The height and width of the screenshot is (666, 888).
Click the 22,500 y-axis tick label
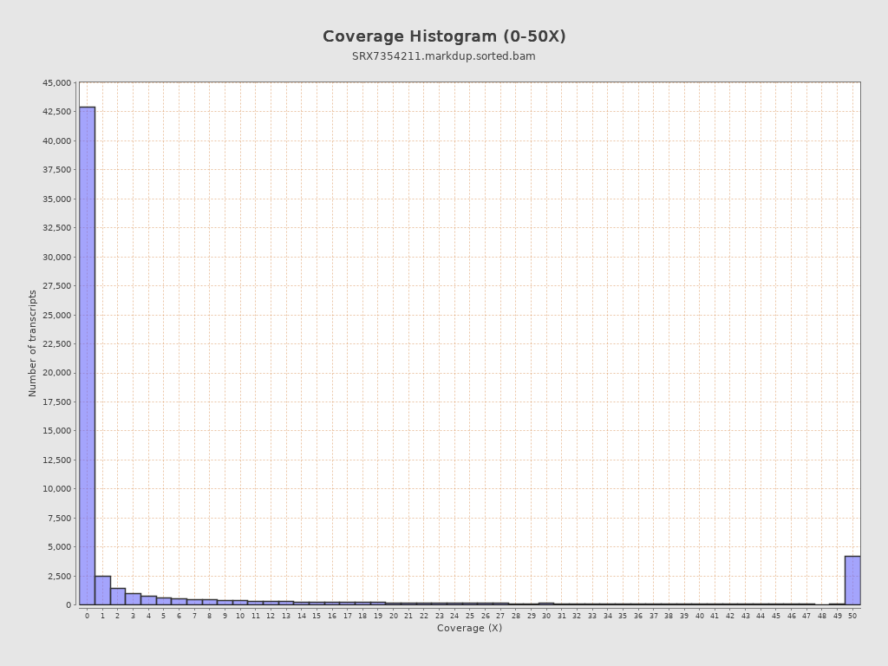coord(57,344)
